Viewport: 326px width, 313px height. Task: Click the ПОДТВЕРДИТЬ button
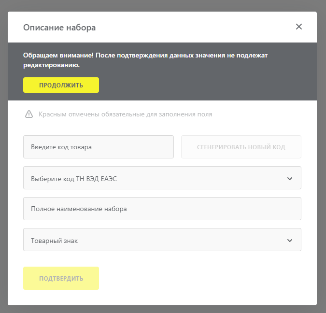click(61, 278)
